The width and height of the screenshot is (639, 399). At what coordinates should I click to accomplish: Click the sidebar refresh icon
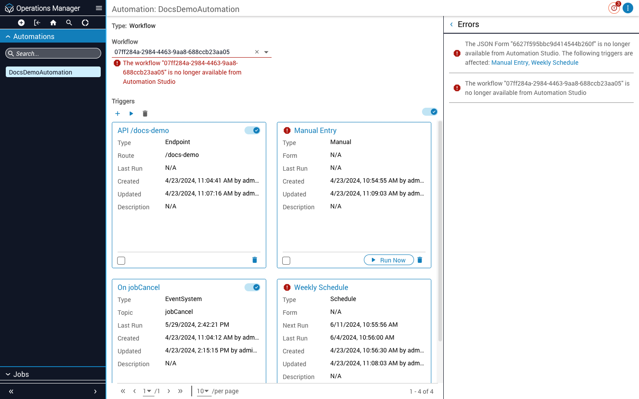click(x=85, y=23)
